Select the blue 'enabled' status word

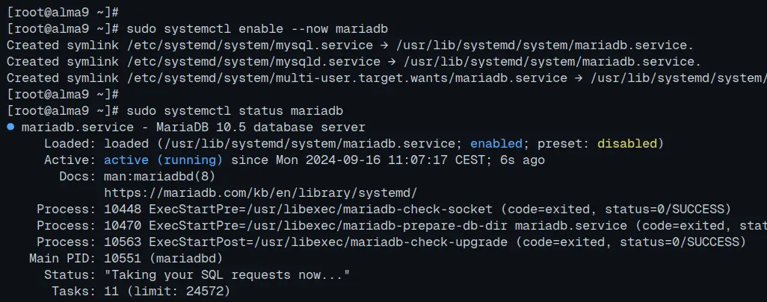click(x=496, y=143)
